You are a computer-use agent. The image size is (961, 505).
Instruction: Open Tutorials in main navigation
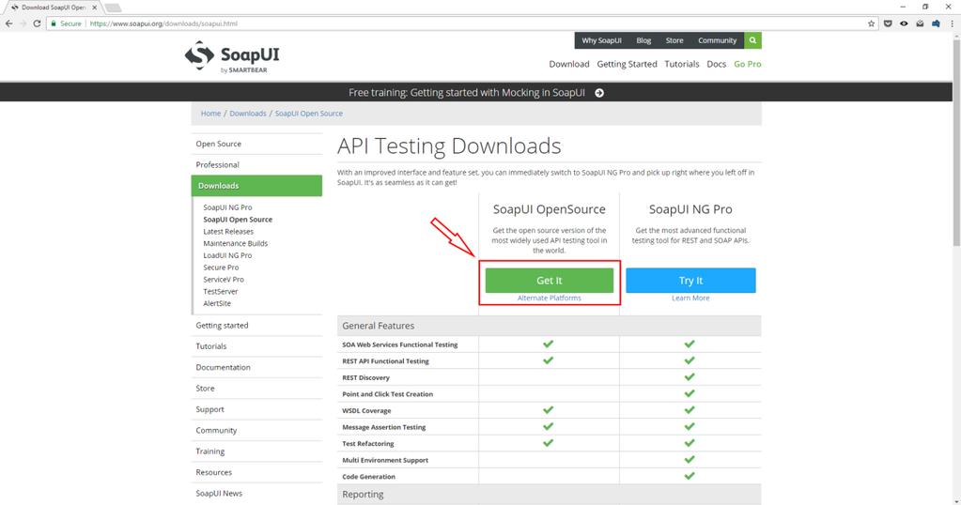pyautogui.click(x=681, y=64)
